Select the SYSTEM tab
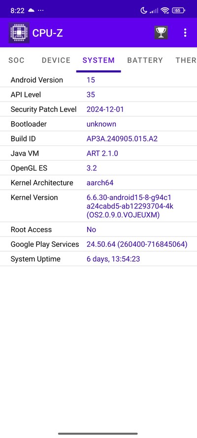197x438 pixels. point(98,60)
